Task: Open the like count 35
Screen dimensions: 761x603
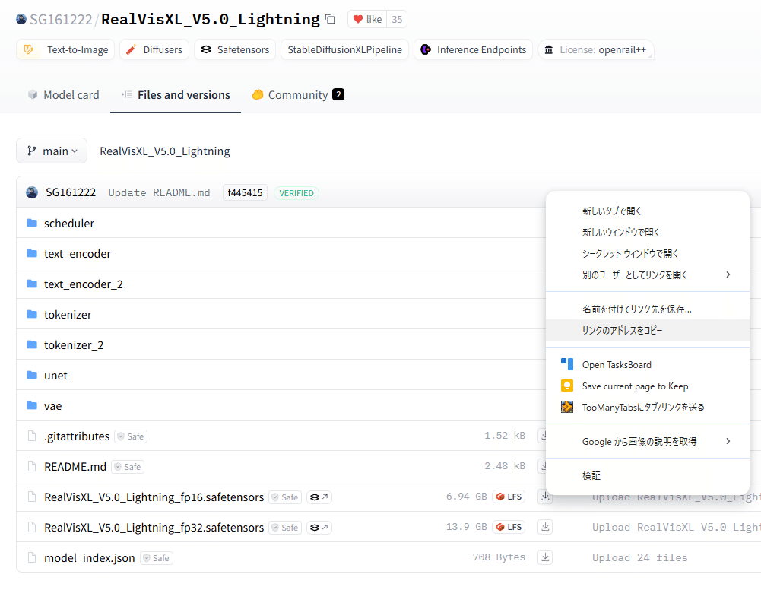Action: coord(397,20)
